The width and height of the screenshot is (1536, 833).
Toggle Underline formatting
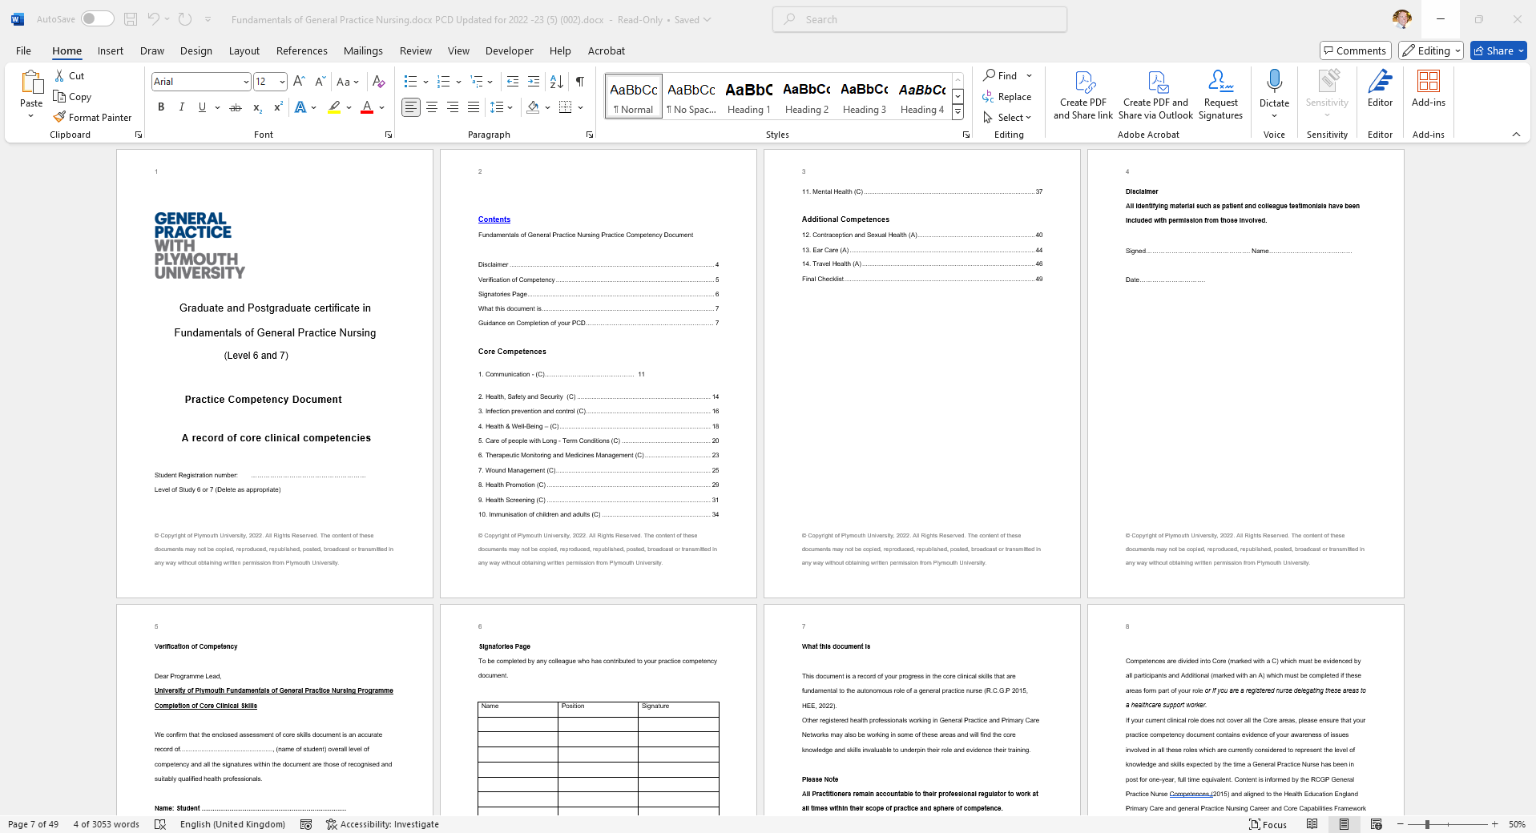pos(202,107)
